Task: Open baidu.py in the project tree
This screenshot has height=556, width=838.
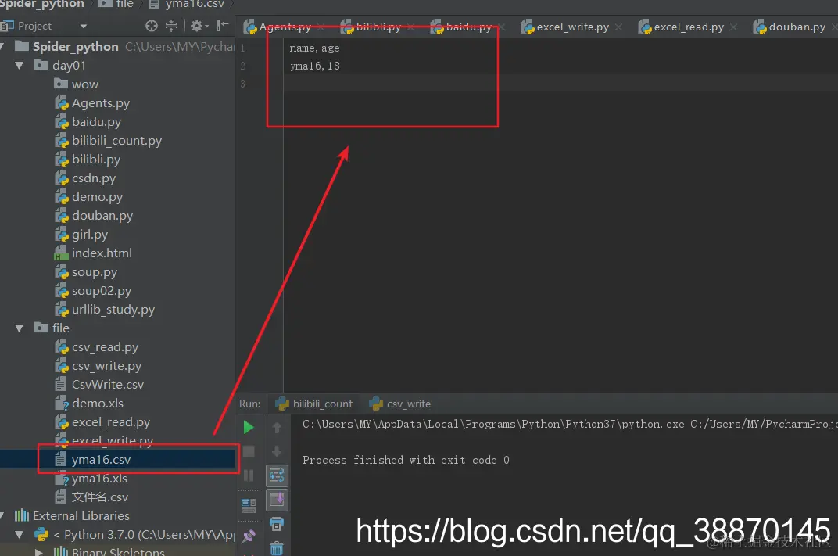Action: tap(88, 122)
